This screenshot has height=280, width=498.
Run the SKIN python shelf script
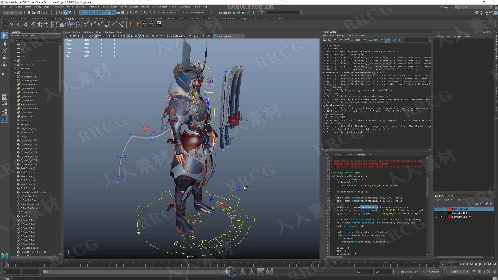pos(145,24)
